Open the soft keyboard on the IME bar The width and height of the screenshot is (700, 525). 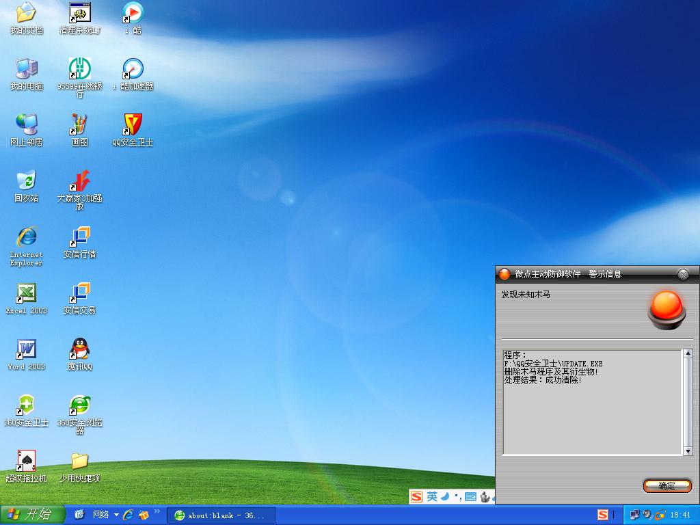point(470,497)
